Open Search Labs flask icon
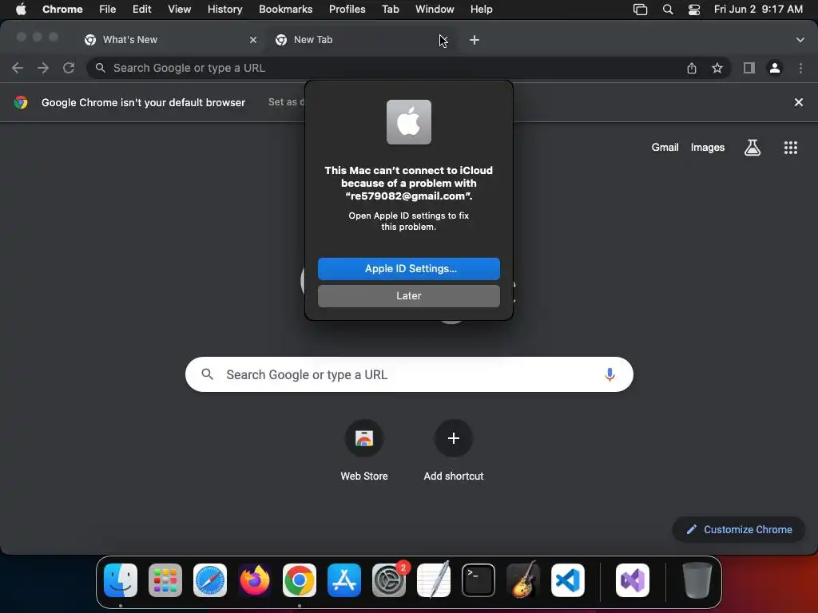 (752, 148)
